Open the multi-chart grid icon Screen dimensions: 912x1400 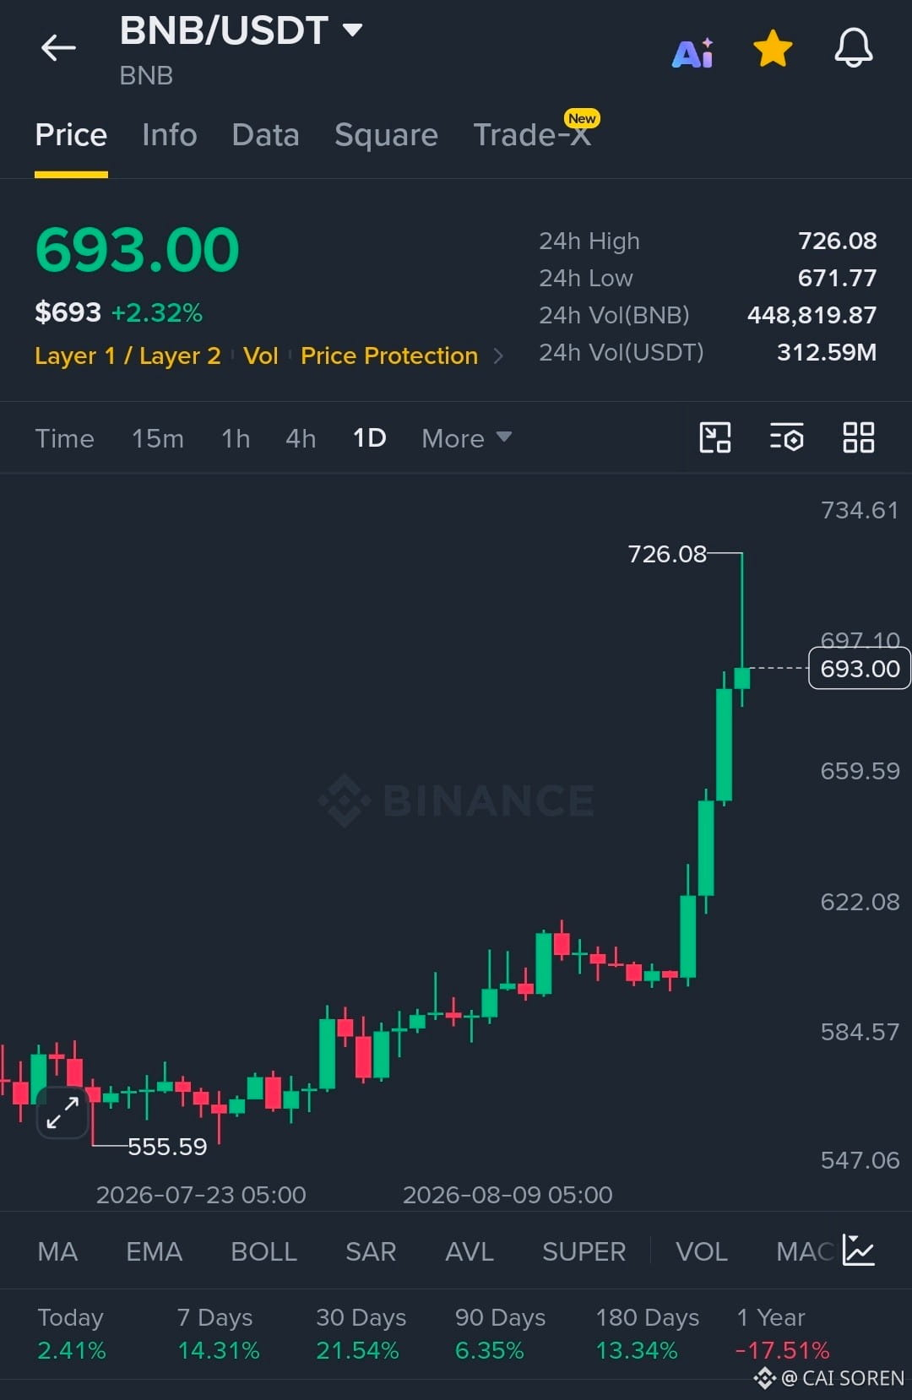[x=859, y=437]
